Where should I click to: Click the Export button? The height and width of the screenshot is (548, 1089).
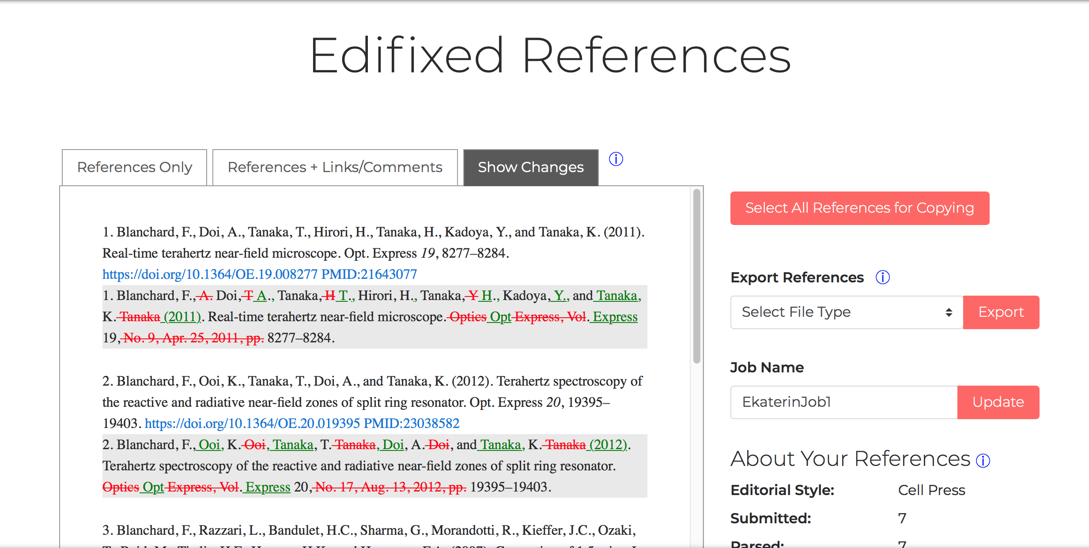1001,312
